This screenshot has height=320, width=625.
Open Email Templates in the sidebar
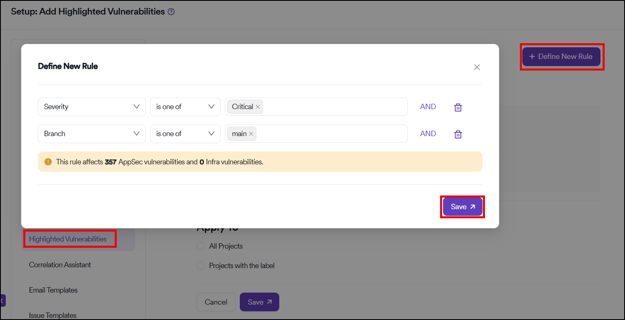[x=53, y=290]
